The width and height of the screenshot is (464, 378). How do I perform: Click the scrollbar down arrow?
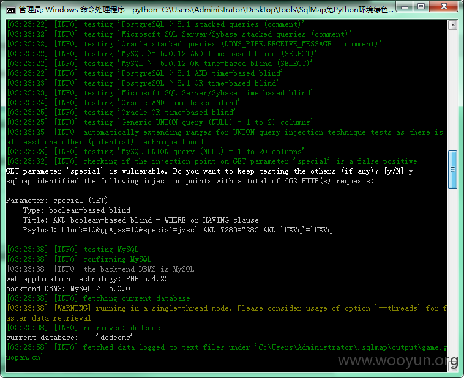point(453,366)
